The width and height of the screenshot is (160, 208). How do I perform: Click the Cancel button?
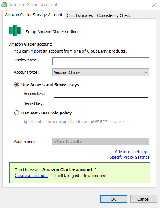tap(143, 199)
